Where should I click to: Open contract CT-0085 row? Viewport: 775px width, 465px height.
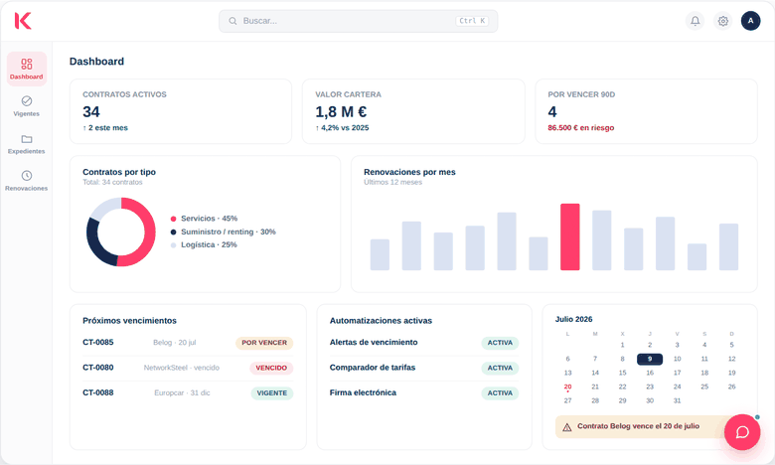[188, 343]
